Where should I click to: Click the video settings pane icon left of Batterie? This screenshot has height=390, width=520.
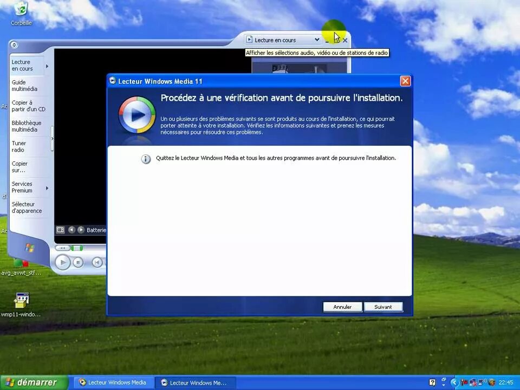(60, 230)
